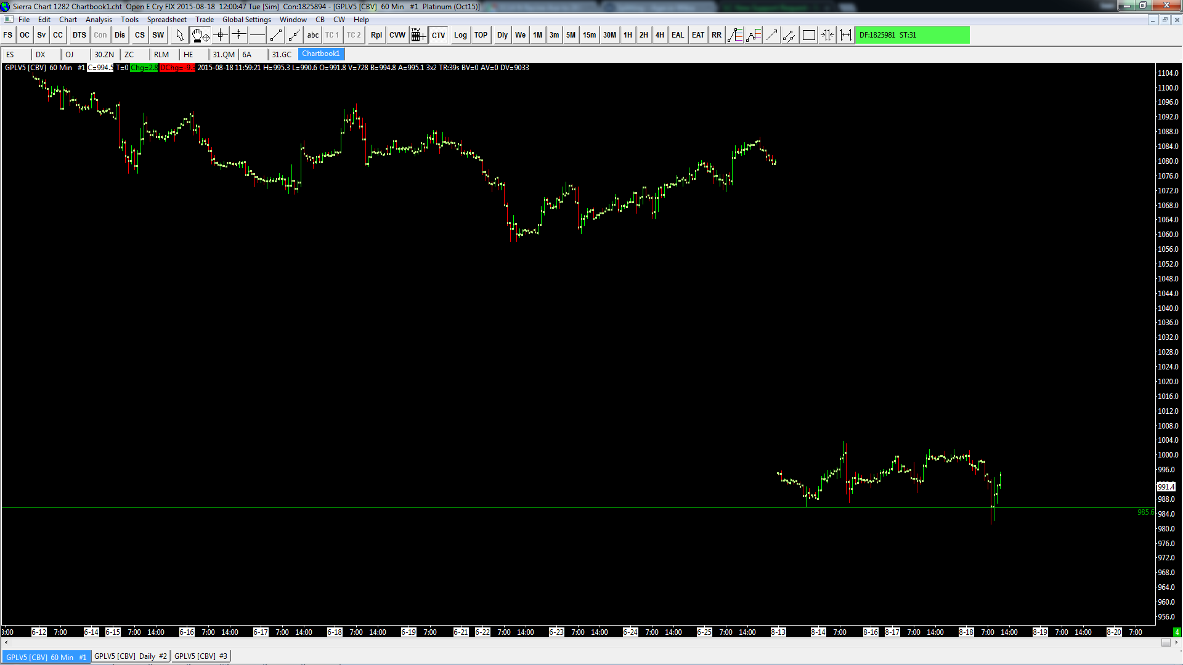Screen dimensions: 1183x665
Task: Set the timeframe with 15m button
Action: point(589,35)
